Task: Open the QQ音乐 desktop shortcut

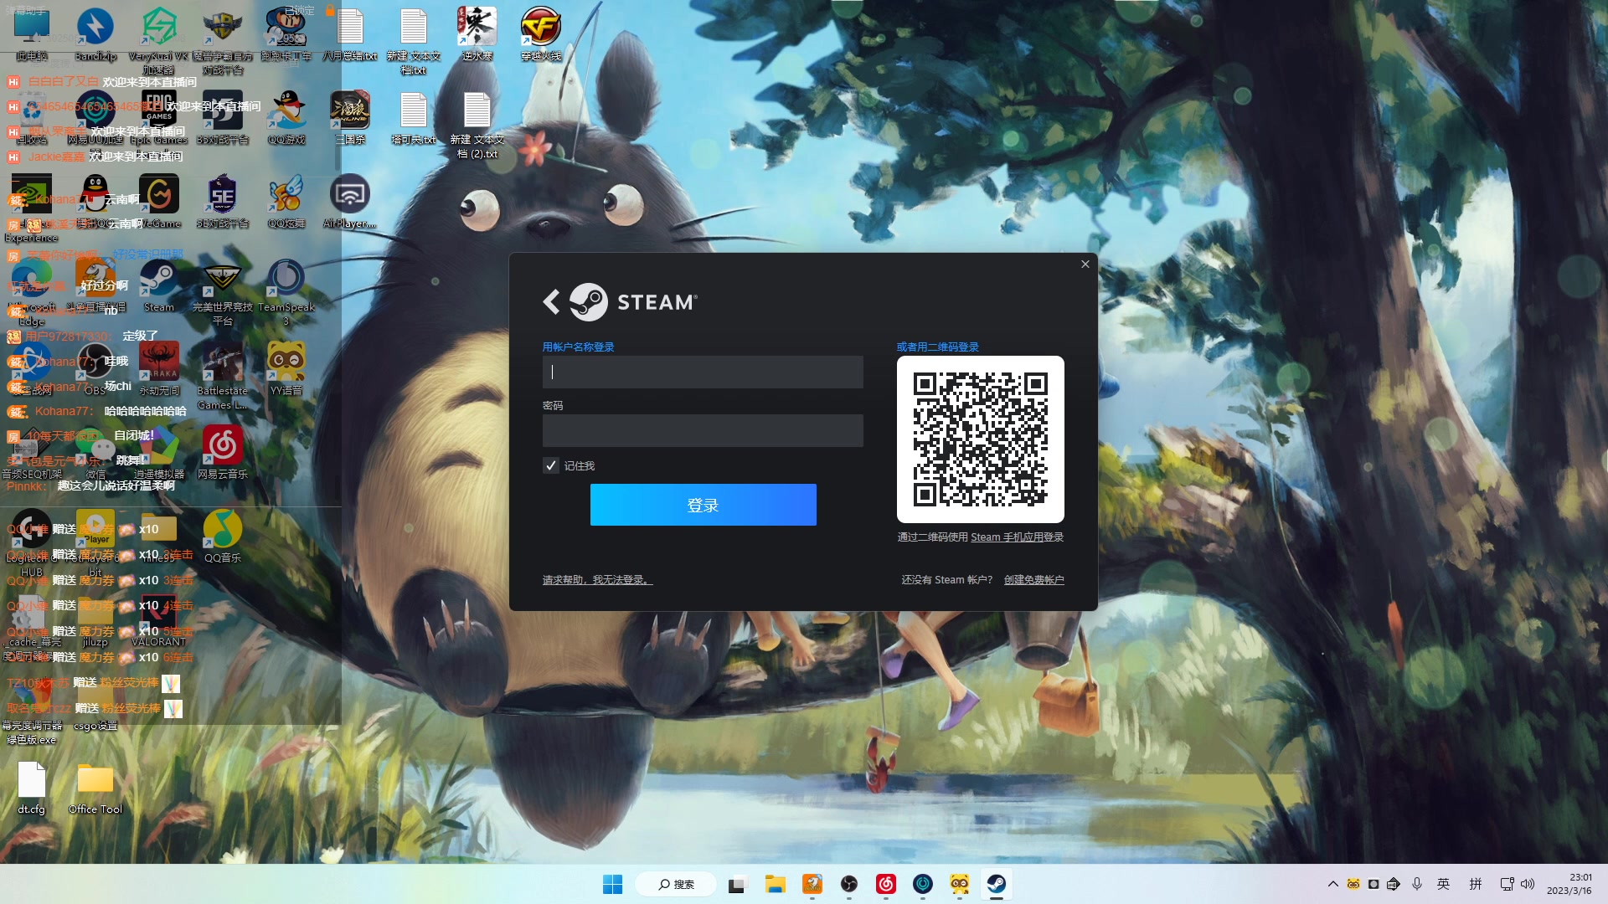Action: [223, 537]
